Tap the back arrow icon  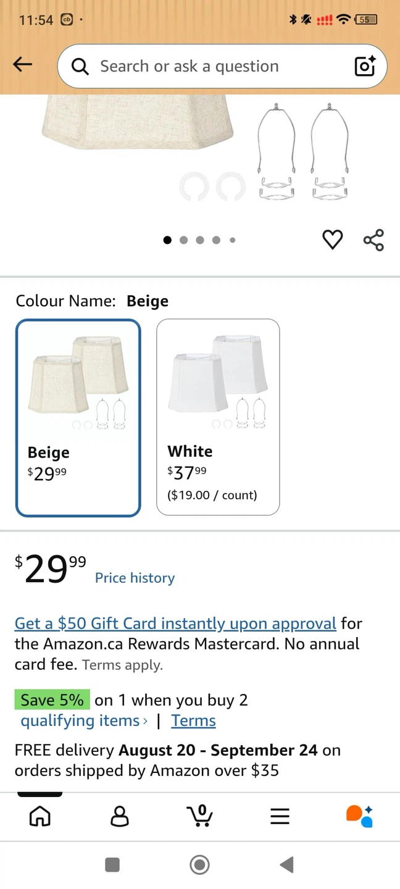[x=22, y=64]
